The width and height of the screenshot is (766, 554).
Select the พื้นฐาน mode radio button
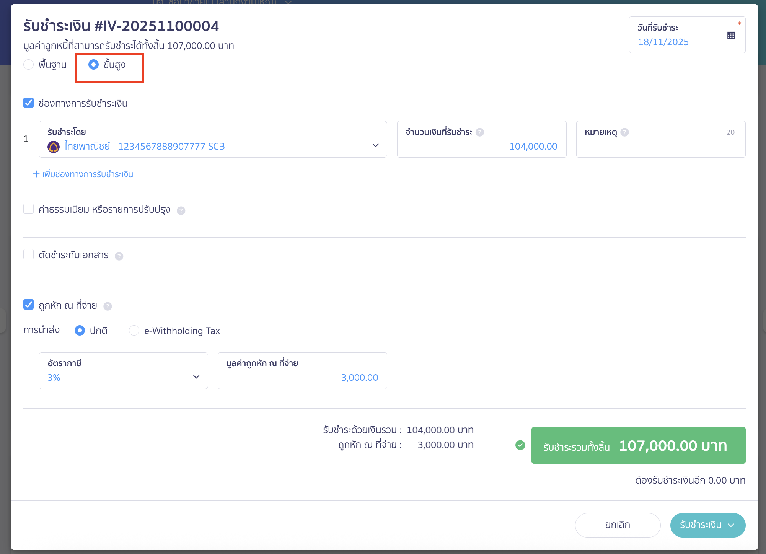(x=29, y=65)
